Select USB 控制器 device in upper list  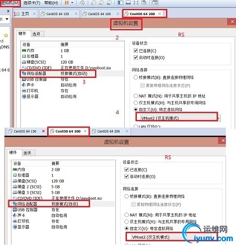73,79
